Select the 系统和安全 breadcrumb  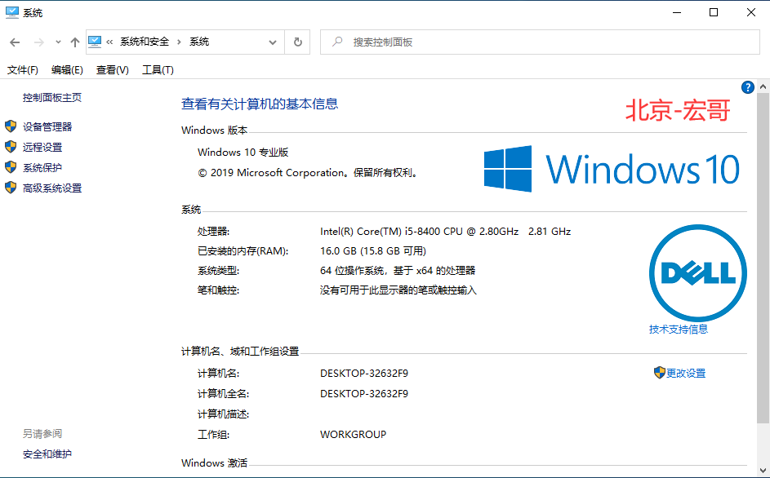click(145, 42)
